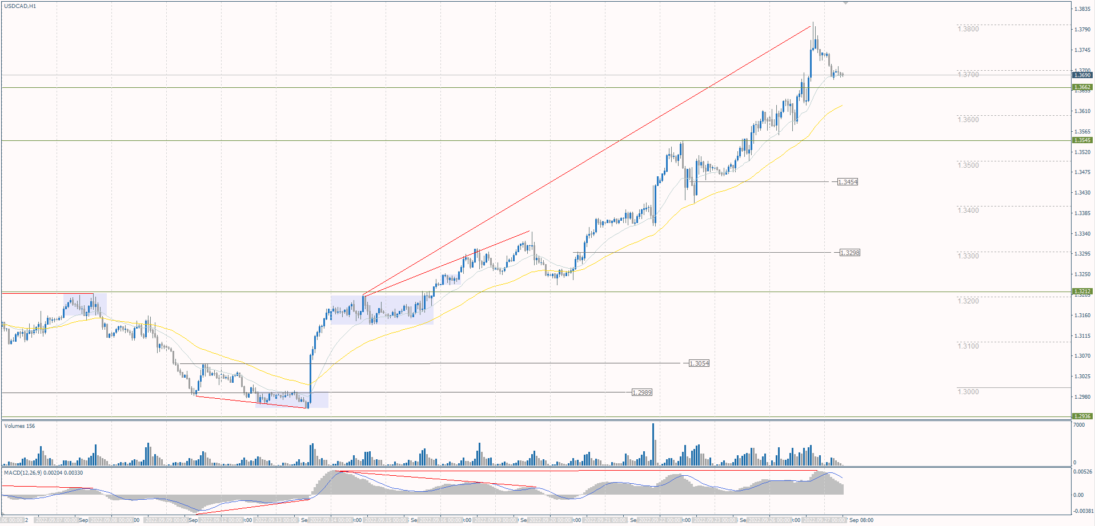This screenshot has width=1095, height=526.
Task: Click the 1.3500 round level text
Action: coord(968,165)
